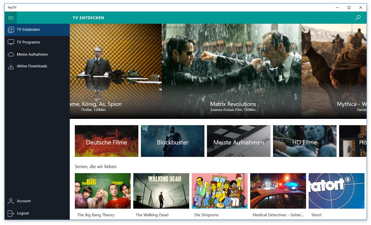
Task: Open the Dame, König, As, Spion banner
Action: pos(116,71)
